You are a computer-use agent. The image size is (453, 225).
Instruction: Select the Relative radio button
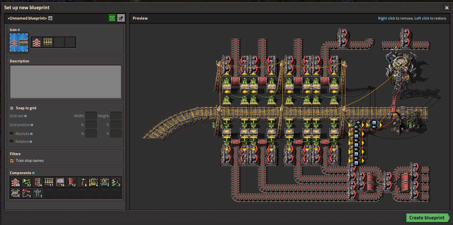(11, 141)
